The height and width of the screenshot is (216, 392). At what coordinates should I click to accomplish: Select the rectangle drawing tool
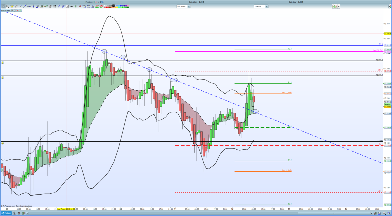(89, 6)
